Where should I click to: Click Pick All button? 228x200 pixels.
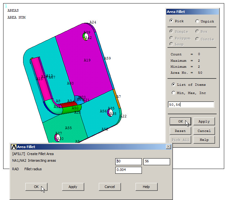(x=180, y=140)
